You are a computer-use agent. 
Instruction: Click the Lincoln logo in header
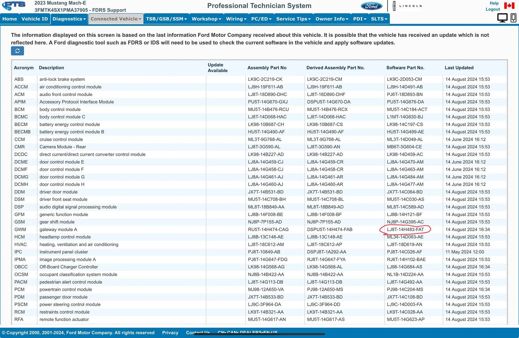coord(407,6)
